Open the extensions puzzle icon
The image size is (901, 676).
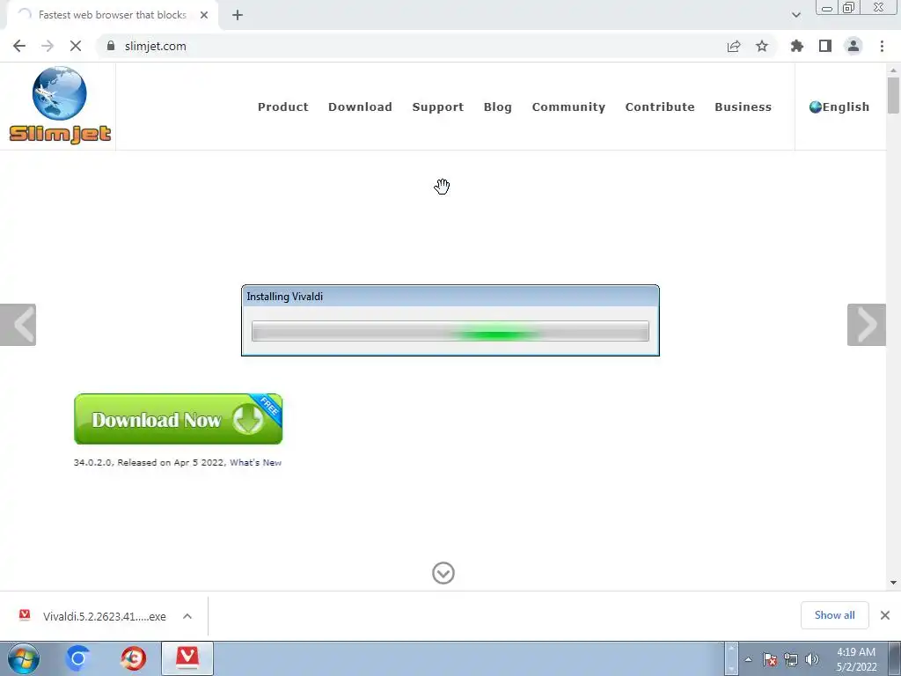tap(796, 46)
